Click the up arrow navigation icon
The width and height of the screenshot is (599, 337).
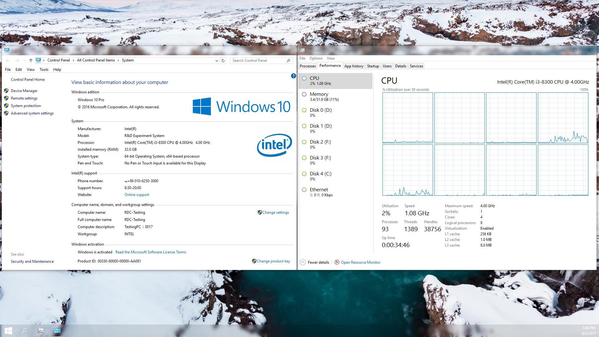(31, 61)
